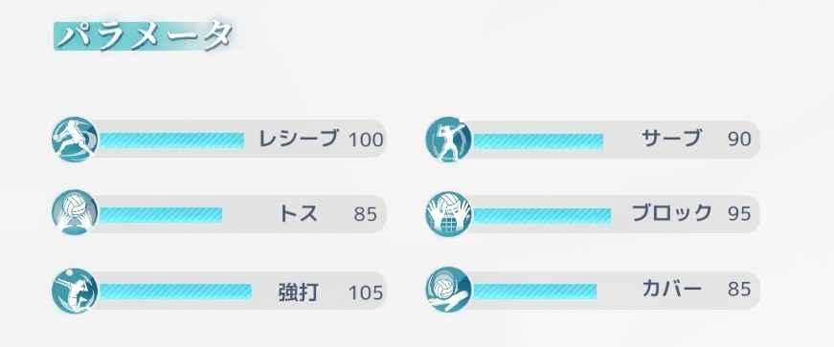Click the Receive (レシーブ) player icon
The height and width of the screenshot is (347, 834).
(75, 140)
